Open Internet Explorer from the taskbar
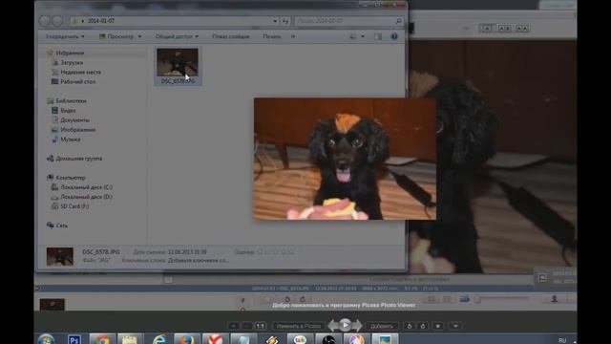The height and width of the screenshot is (344, 611). [159, 339]
